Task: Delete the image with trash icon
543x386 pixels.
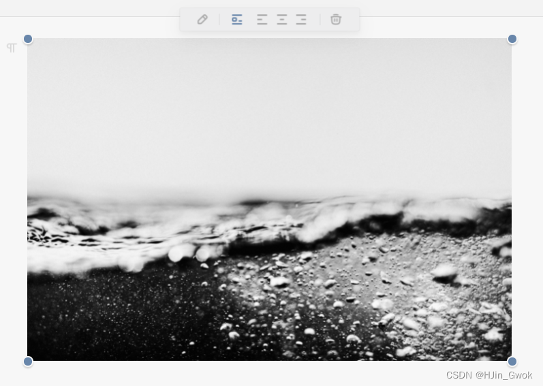Action: 336,19
